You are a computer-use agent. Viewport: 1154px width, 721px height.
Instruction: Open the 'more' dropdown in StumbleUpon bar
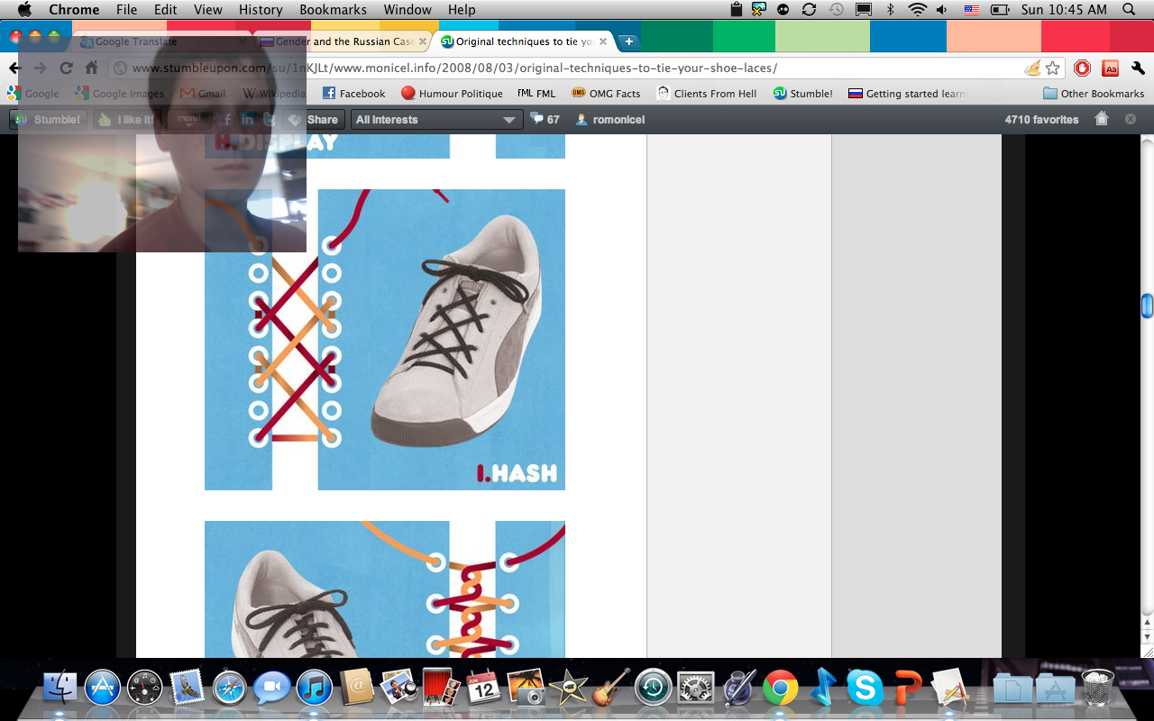tap(188, 119)
